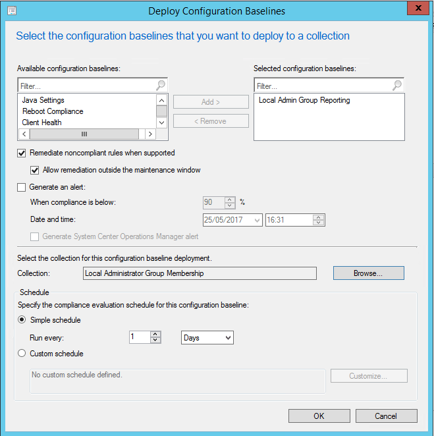Select Local Admin Group Reporting baseline
This screenshot has width=434, height=436.
point(304,101)
